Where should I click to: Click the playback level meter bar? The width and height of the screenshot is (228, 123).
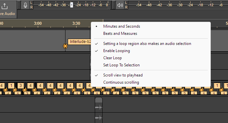pyautogui.click(x=178, y=5)
